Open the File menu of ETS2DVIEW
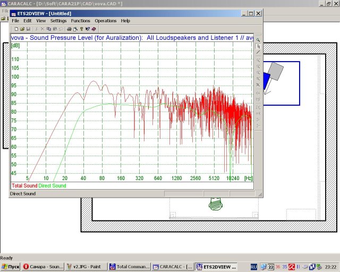The image size is (340, 272). (15, 21)
